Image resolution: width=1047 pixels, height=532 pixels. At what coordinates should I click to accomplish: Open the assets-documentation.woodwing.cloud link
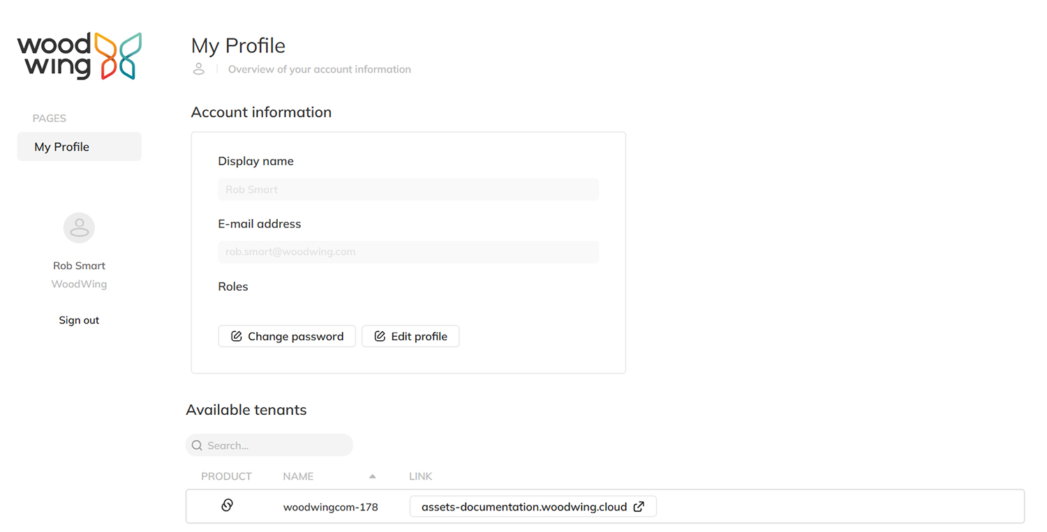533,507
